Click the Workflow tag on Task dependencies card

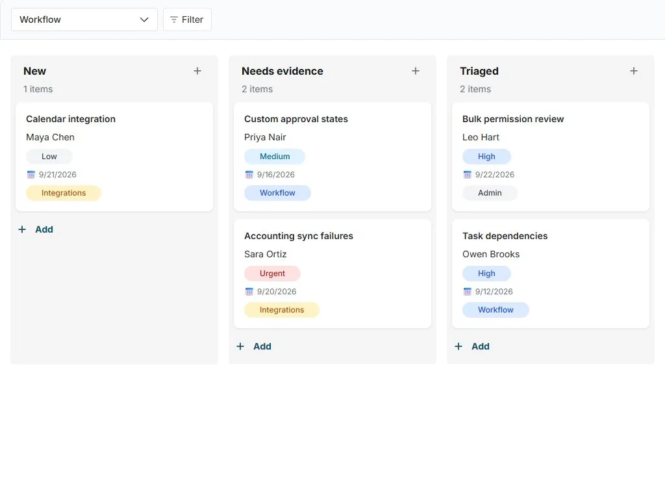click(x=496, y=310)
